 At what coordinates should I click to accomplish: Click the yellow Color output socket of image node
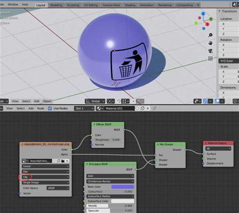pyautogui.click(x=72, y=150)
